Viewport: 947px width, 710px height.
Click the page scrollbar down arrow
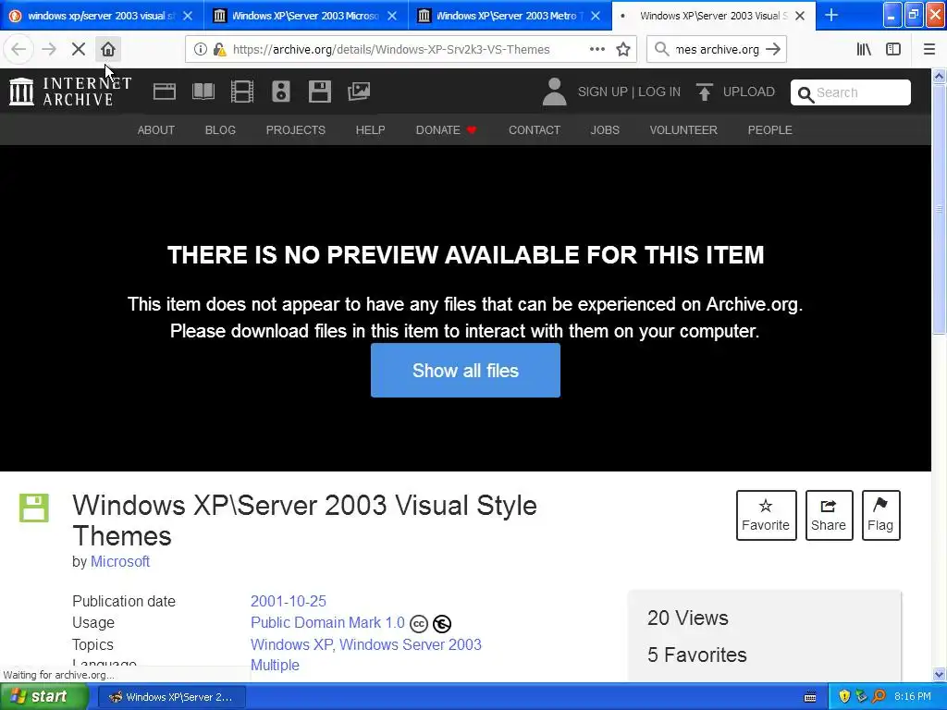(x=939, y=674)
